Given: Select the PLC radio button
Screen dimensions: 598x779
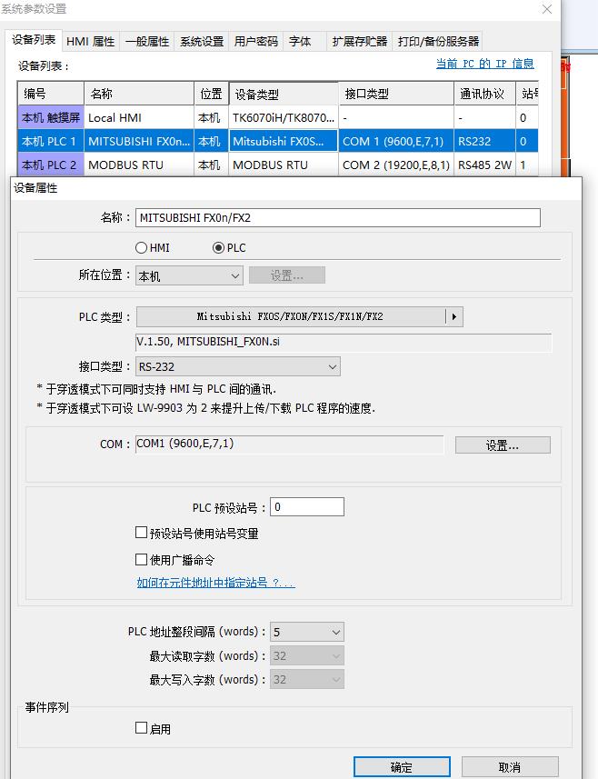Looking at the screenshot, I should click(218, 247).
